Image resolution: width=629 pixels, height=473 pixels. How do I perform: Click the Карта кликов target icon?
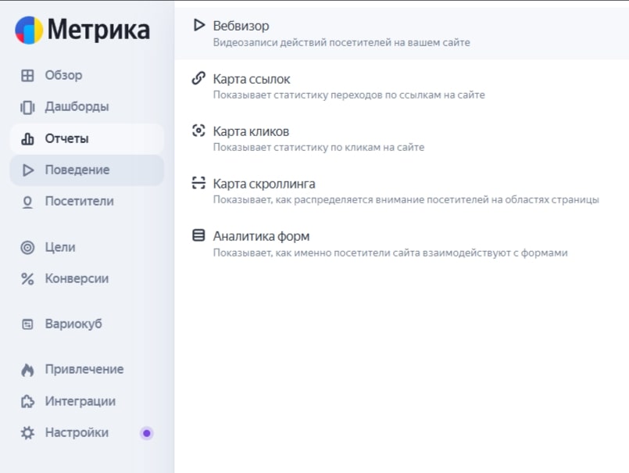(198, 131)
